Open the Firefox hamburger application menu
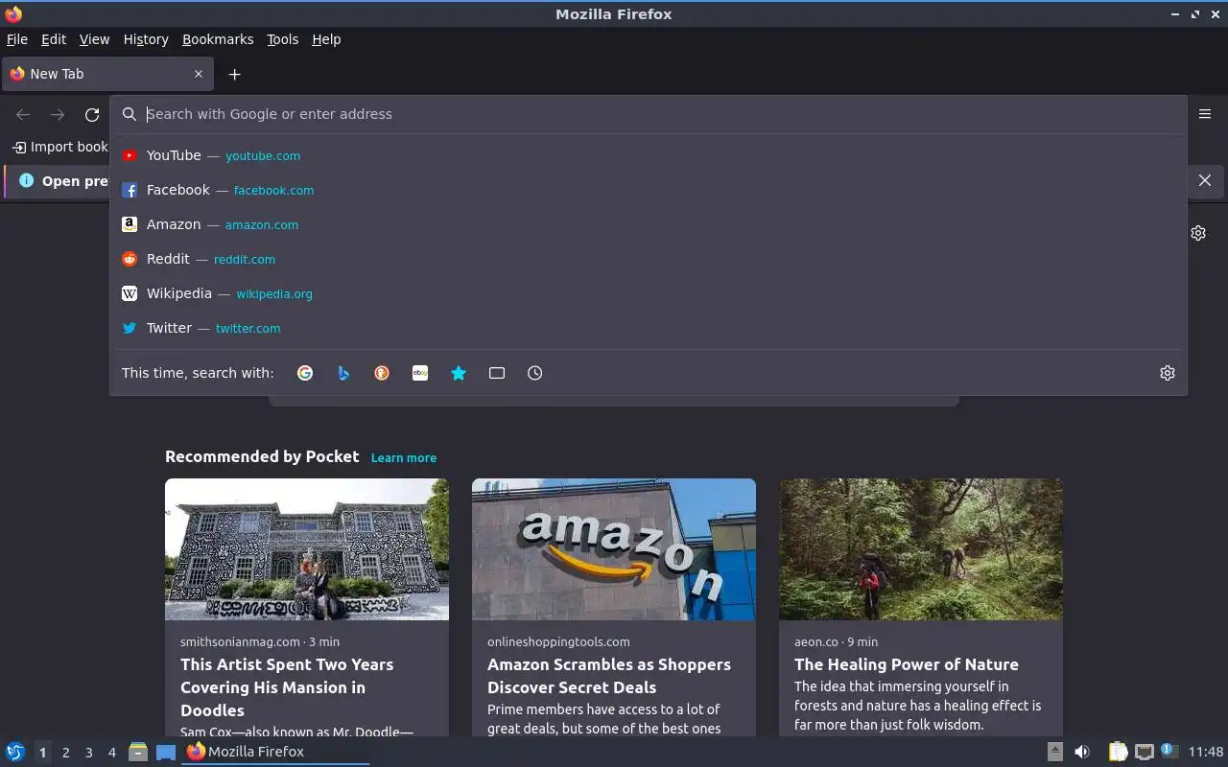The height and width of the screenshot is (767, 1228). click(1205, 114)
